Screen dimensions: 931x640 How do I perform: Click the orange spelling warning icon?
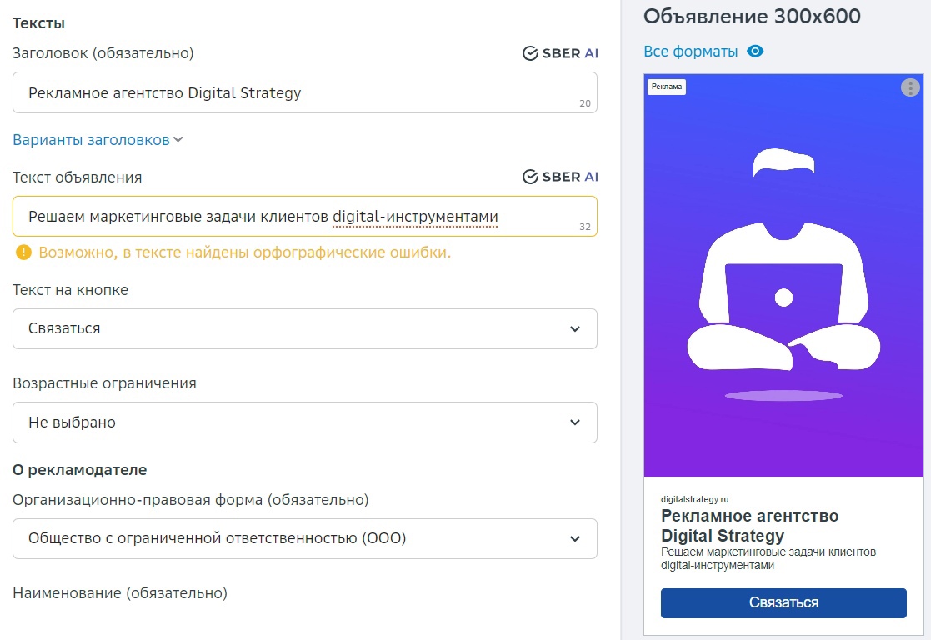click(x=23, y=252)
